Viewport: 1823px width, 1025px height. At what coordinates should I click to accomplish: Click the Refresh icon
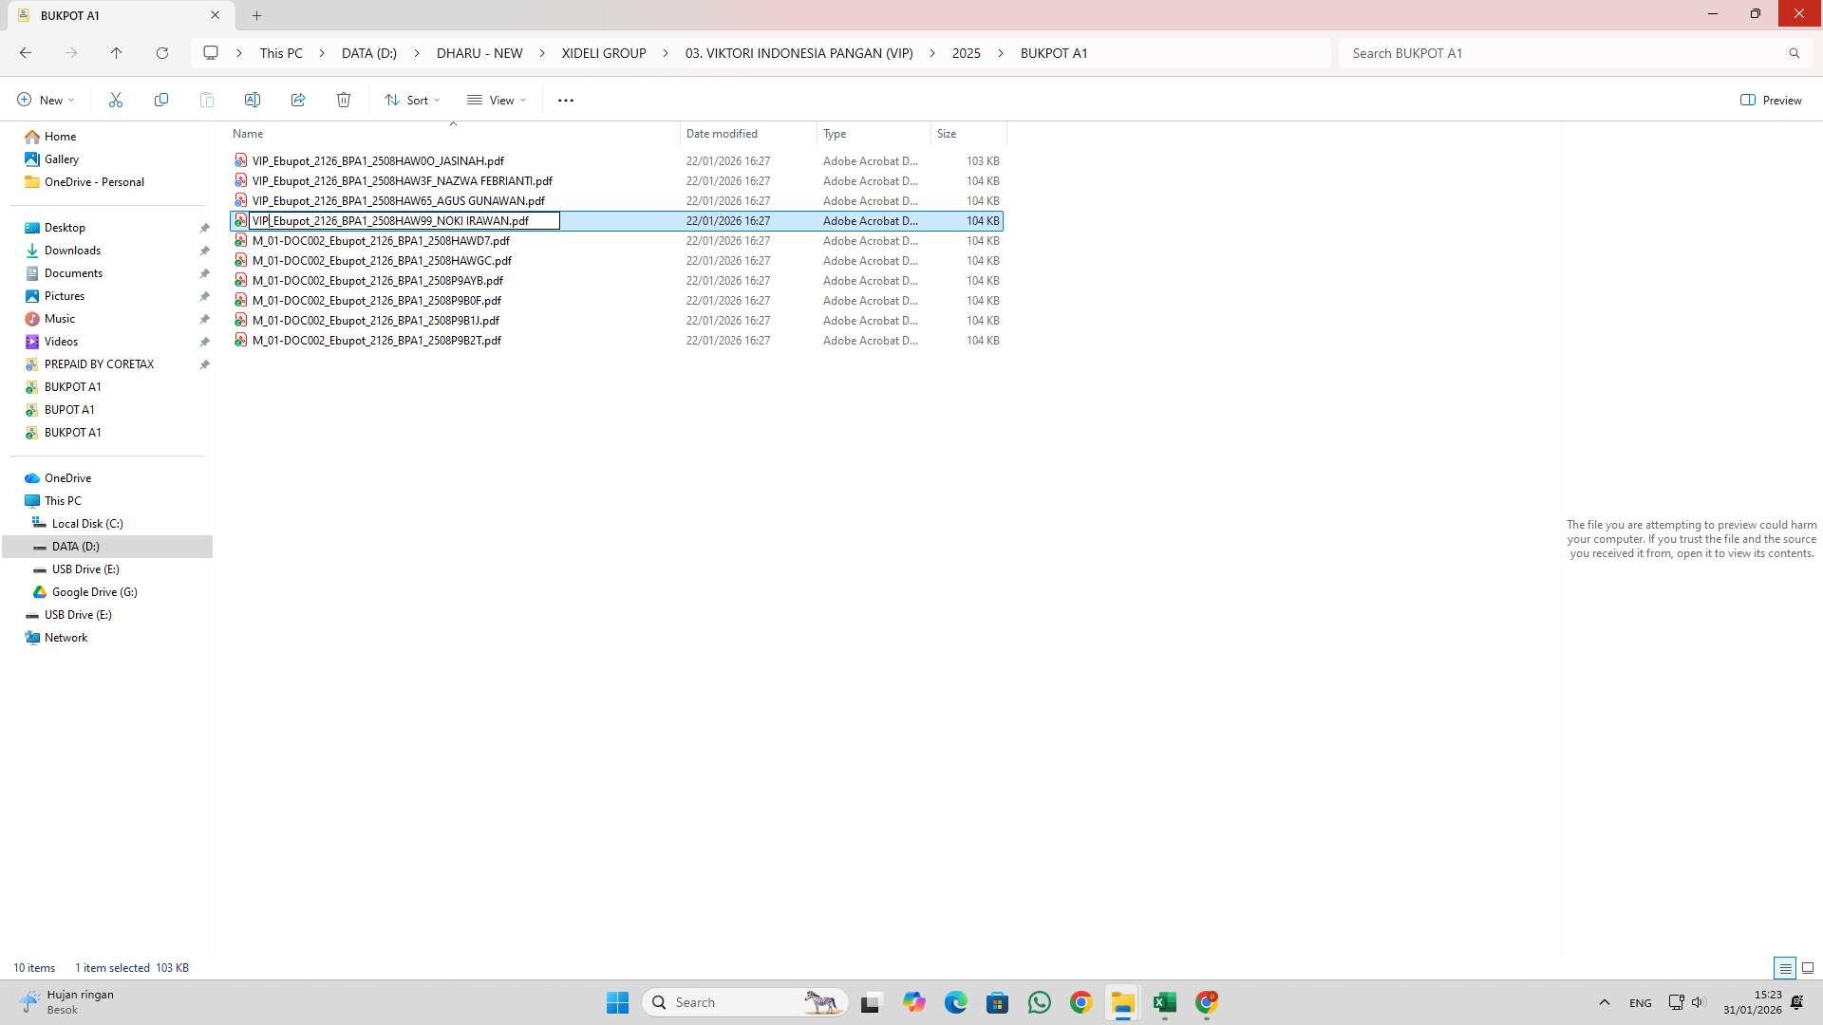click(162, 52)
